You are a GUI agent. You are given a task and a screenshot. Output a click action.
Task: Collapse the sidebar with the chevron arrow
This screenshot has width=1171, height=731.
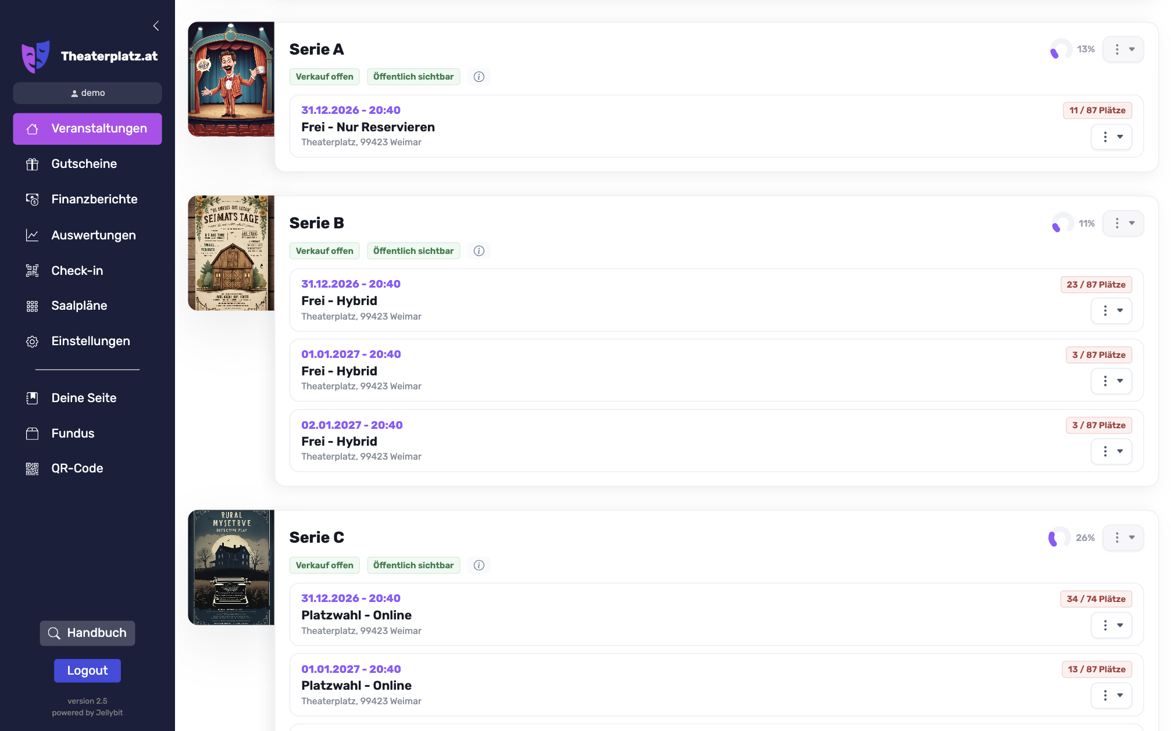(x=156, y=26)
